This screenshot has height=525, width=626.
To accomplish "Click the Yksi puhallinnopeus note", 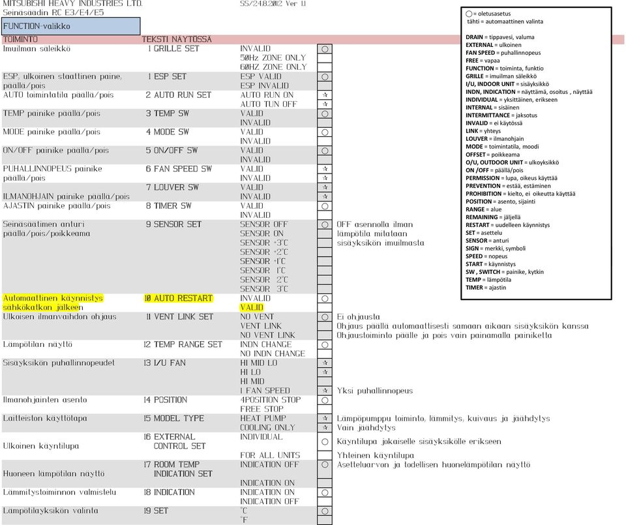I will [x=375, y=391].
